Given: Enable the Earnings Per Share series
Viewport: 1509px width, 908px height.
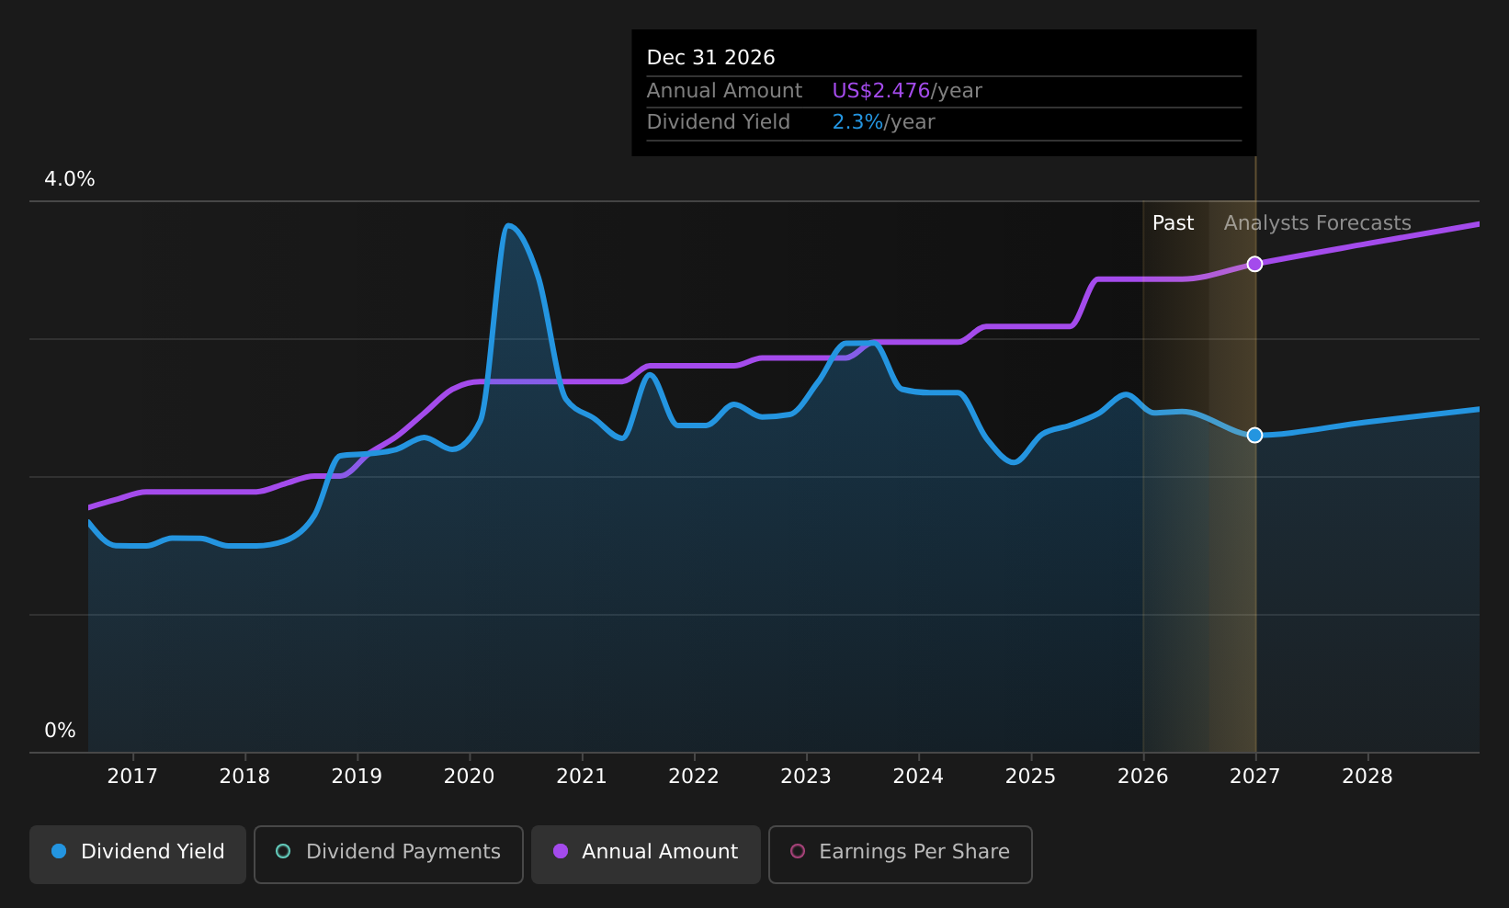Looking at the screenshot, I should tap(901, 854).
